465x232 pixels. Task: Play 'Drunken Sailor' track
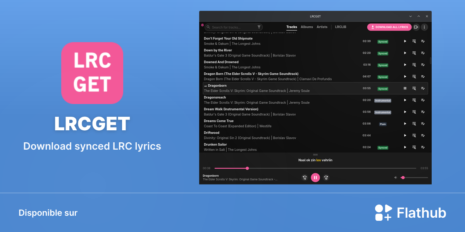click(405, 147)
